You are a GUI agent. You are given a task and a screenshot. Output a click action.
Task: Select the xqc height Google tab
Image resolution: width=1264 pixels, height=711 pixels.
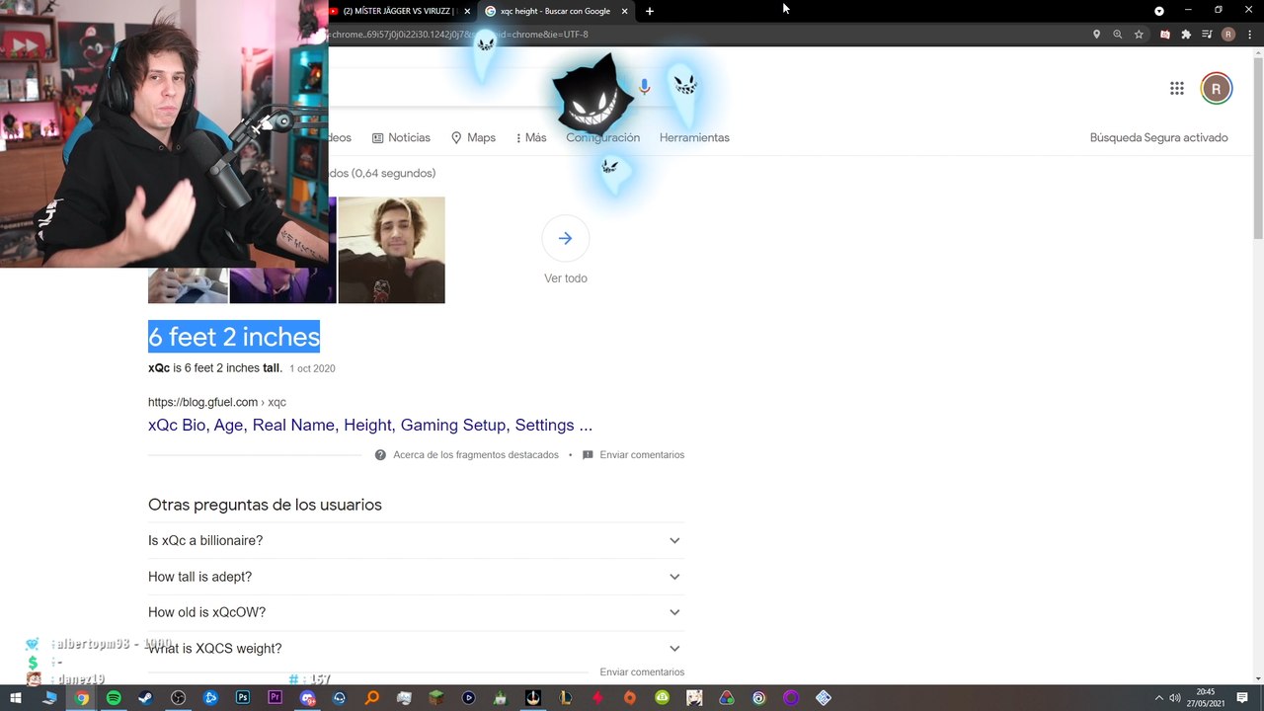pyautogui.click(x=557, y=11)
